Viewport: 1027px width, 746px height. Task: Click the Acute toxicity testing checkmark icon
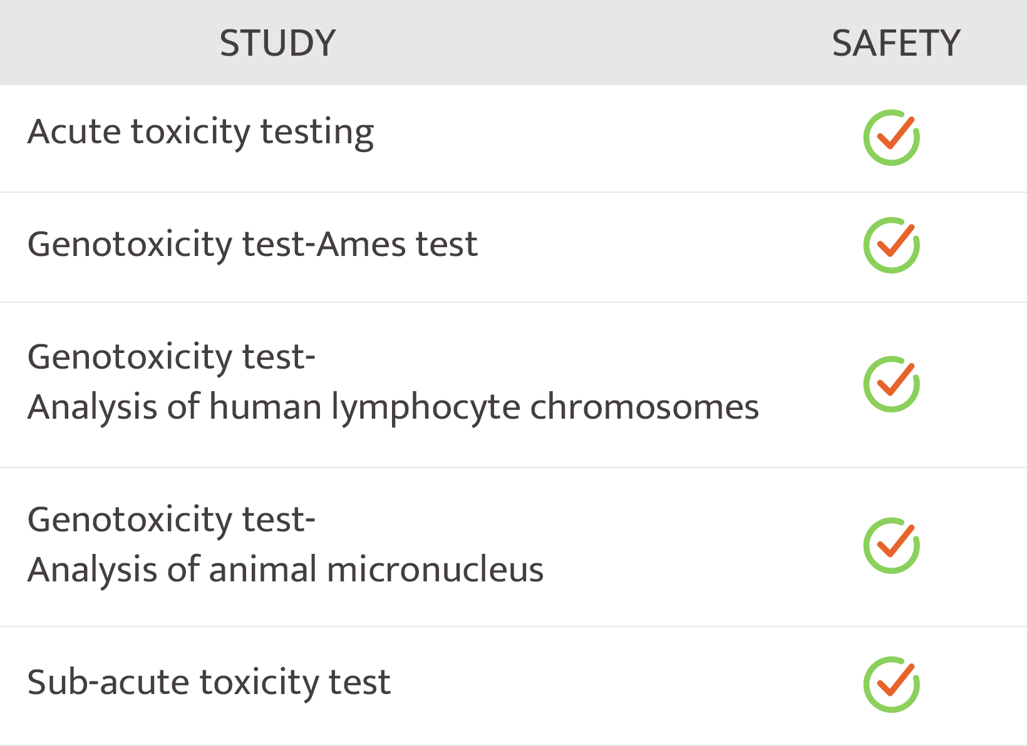click(x=891, y=138)
